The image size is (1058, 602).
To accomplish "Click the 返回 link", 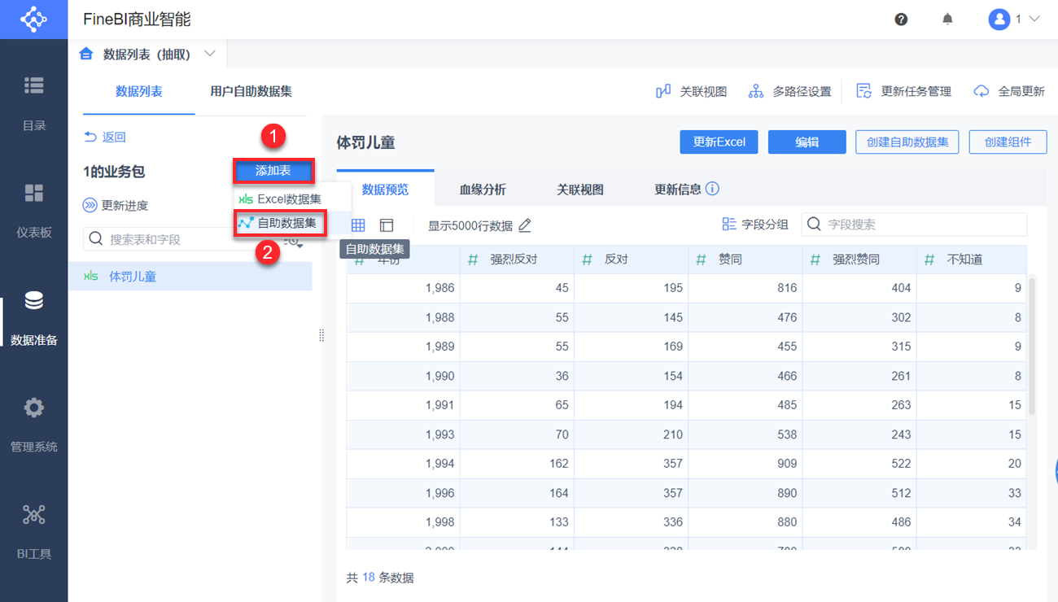I will click(x=105, y=137).
